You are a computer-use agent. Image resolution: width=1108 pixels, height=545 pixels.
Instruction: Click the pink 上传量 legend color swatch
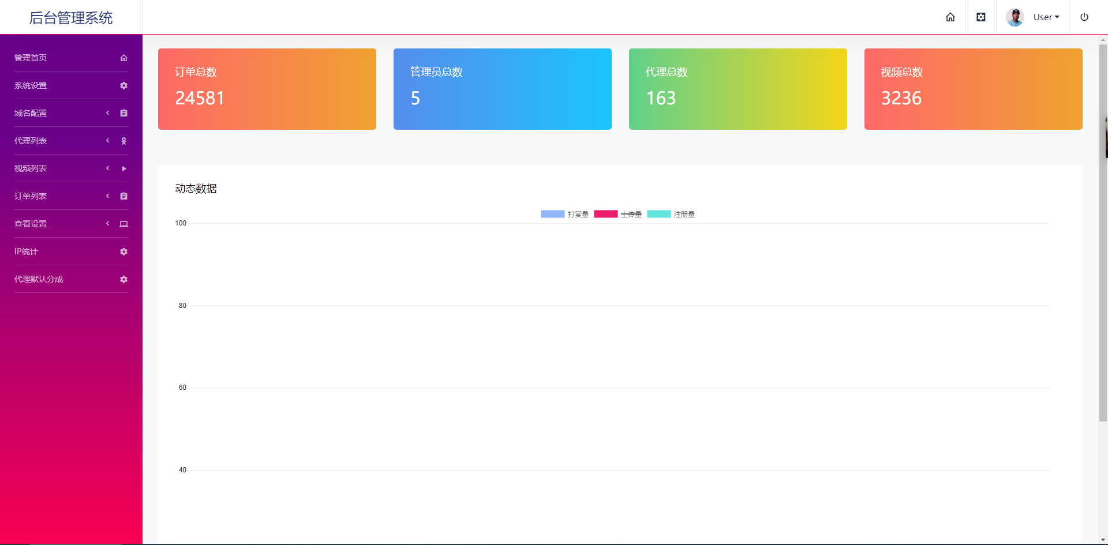[606, 214]
